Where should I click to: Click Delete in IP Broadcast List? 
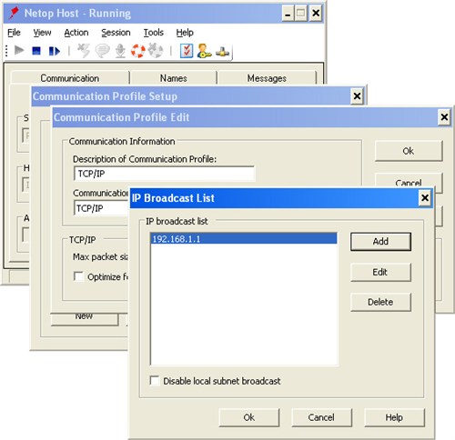point(380,302)
